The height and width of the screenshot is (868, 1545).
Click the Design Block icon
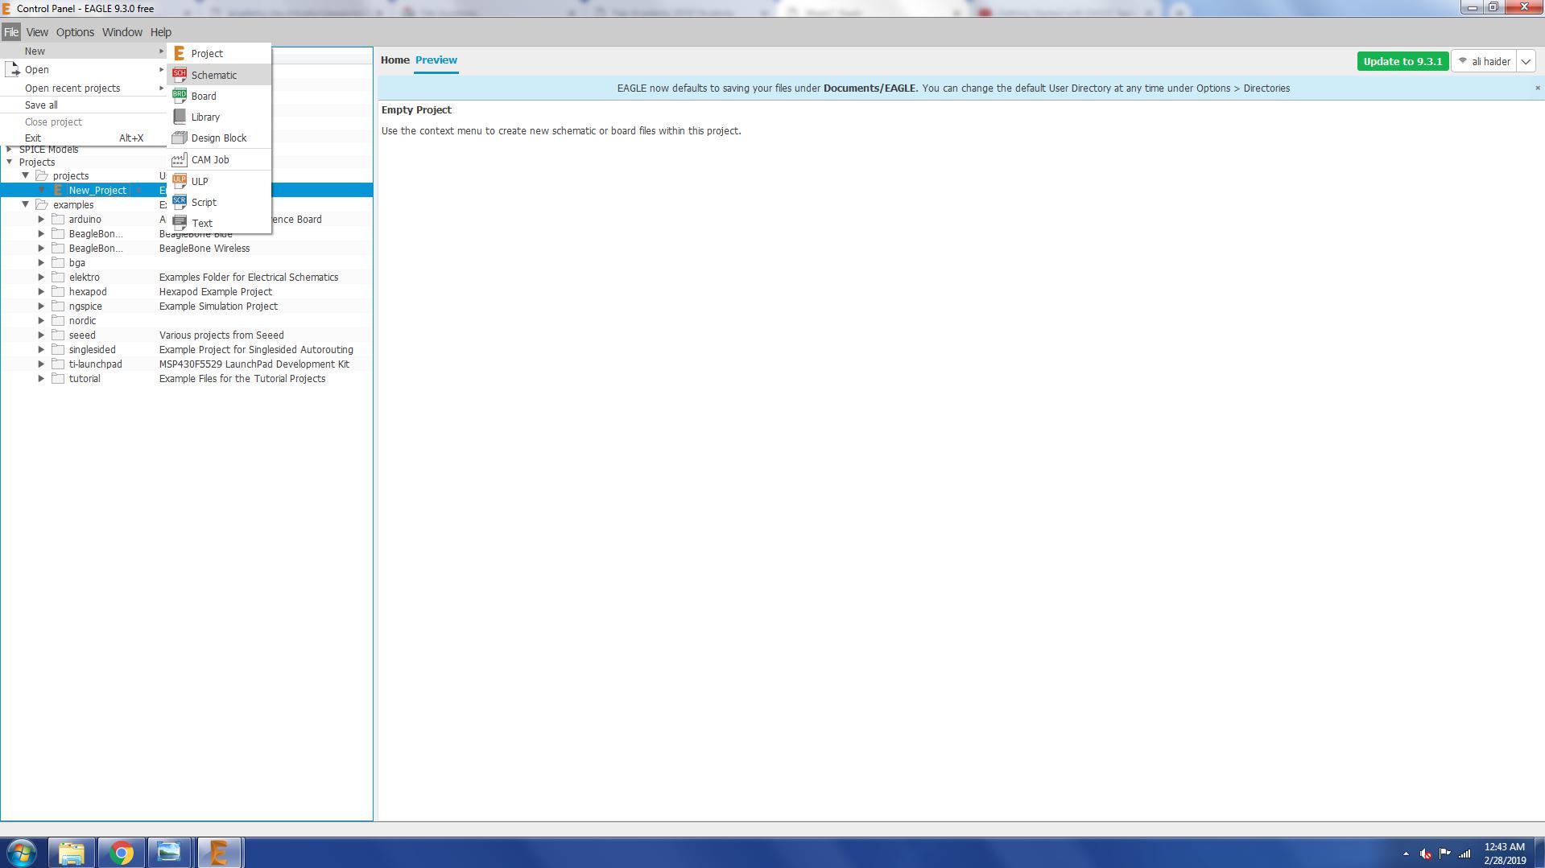(180, 138)
